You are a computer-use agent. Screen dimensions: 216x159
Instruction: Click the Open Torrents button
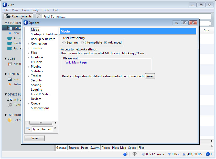pos(18,16)
